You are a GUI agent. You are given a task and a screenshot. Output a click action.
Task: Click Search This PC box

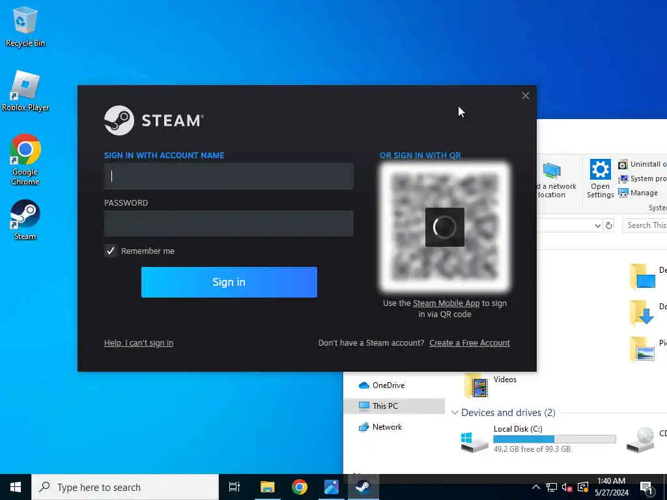(645, 225)
